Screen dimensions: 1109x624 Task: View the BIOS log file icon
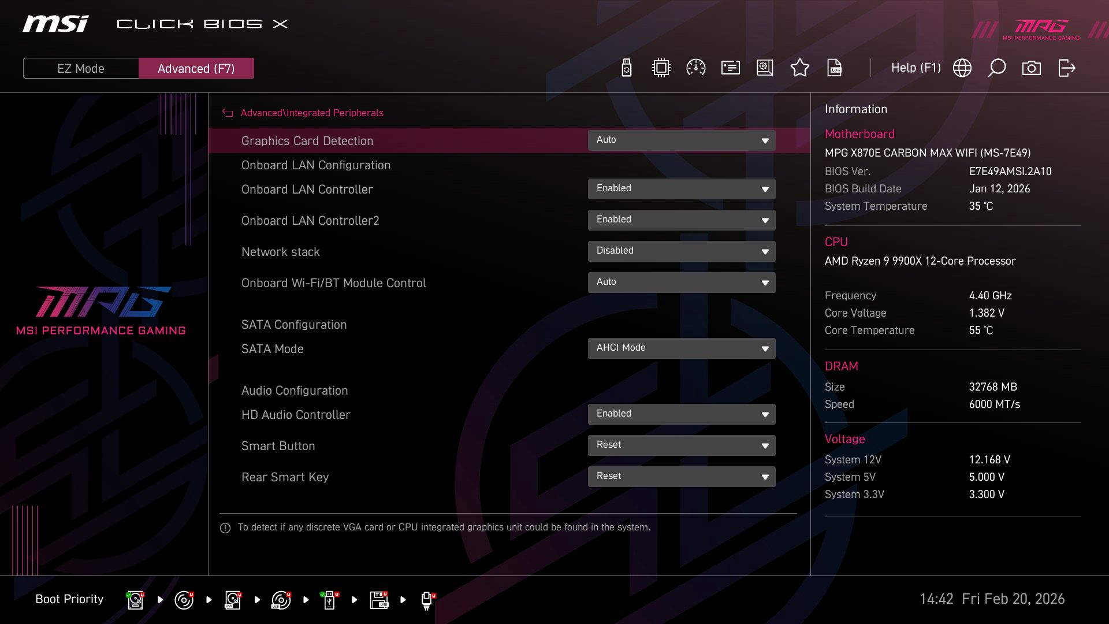point(835,68)
